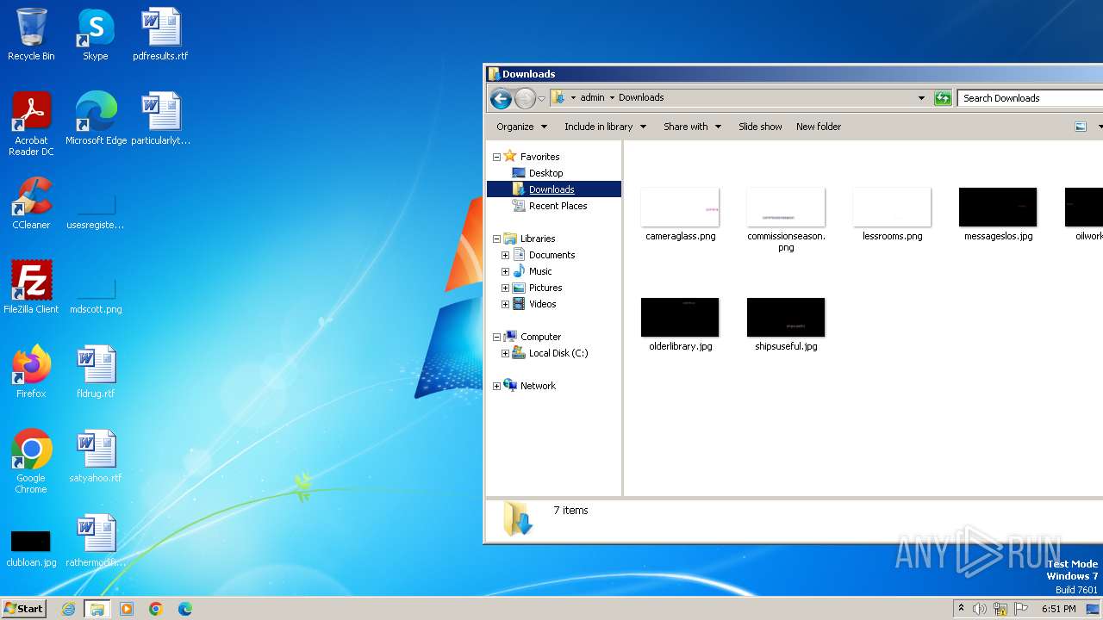Viewport: 1103px width, 620px height.
Task: Open CCleaner desktop shortcut
Action: click(x=31, y=203)
